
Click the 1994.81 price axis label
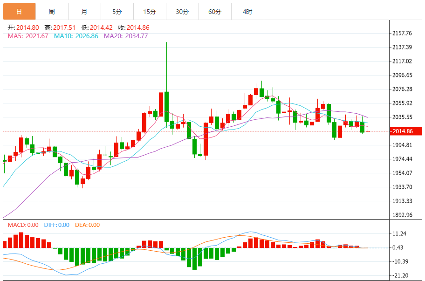(x=402, y=145)
